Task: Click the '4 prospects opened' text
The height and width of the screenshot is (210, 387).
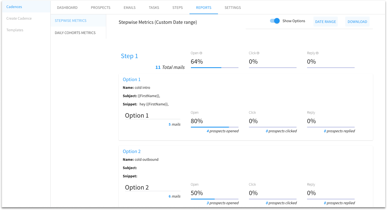Action: [x=222, y=131]
